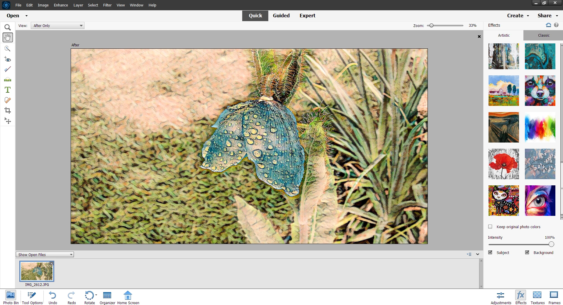
Task: Adjust the Intensity slider handle
Action: click(x=551, y=244)
